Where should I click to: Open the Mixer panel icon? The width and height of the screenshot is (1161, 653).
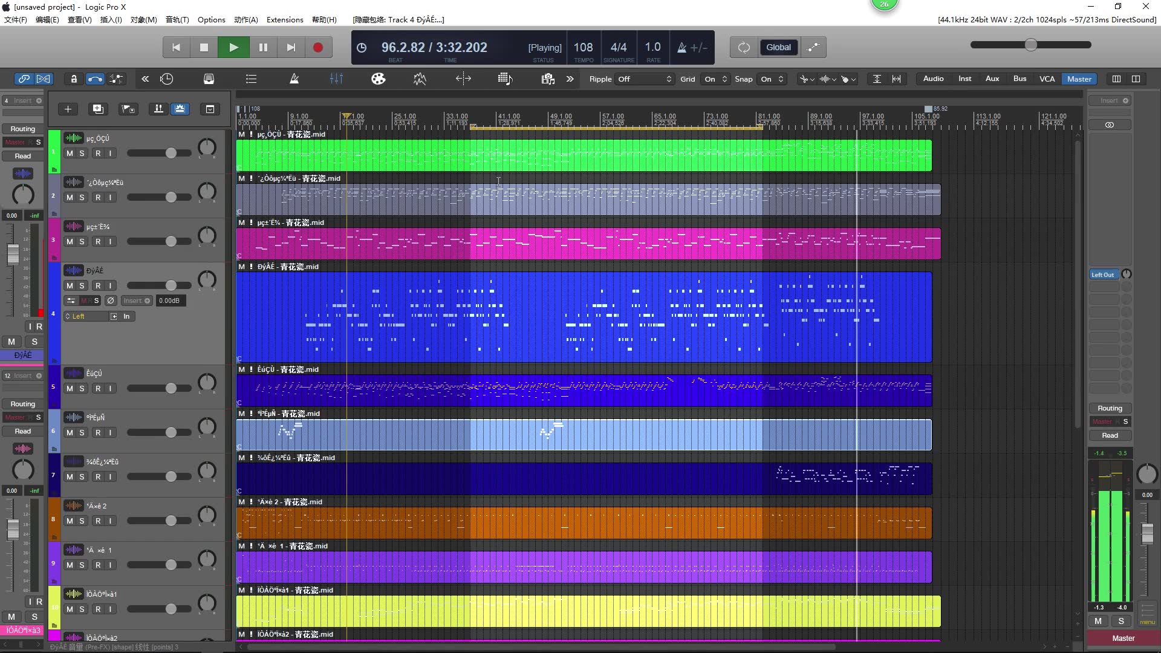[336, 79]
